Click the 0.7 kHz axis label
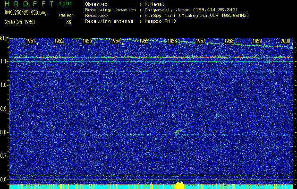Viewport: 297px width, 189px height. point(4,156)
